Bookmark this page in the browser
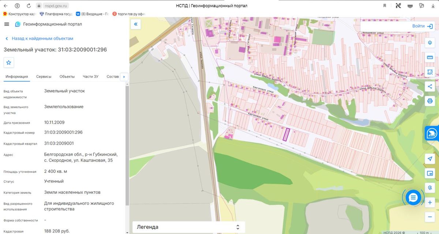Screen dimensions: 439x234 (x=384, y=6)
